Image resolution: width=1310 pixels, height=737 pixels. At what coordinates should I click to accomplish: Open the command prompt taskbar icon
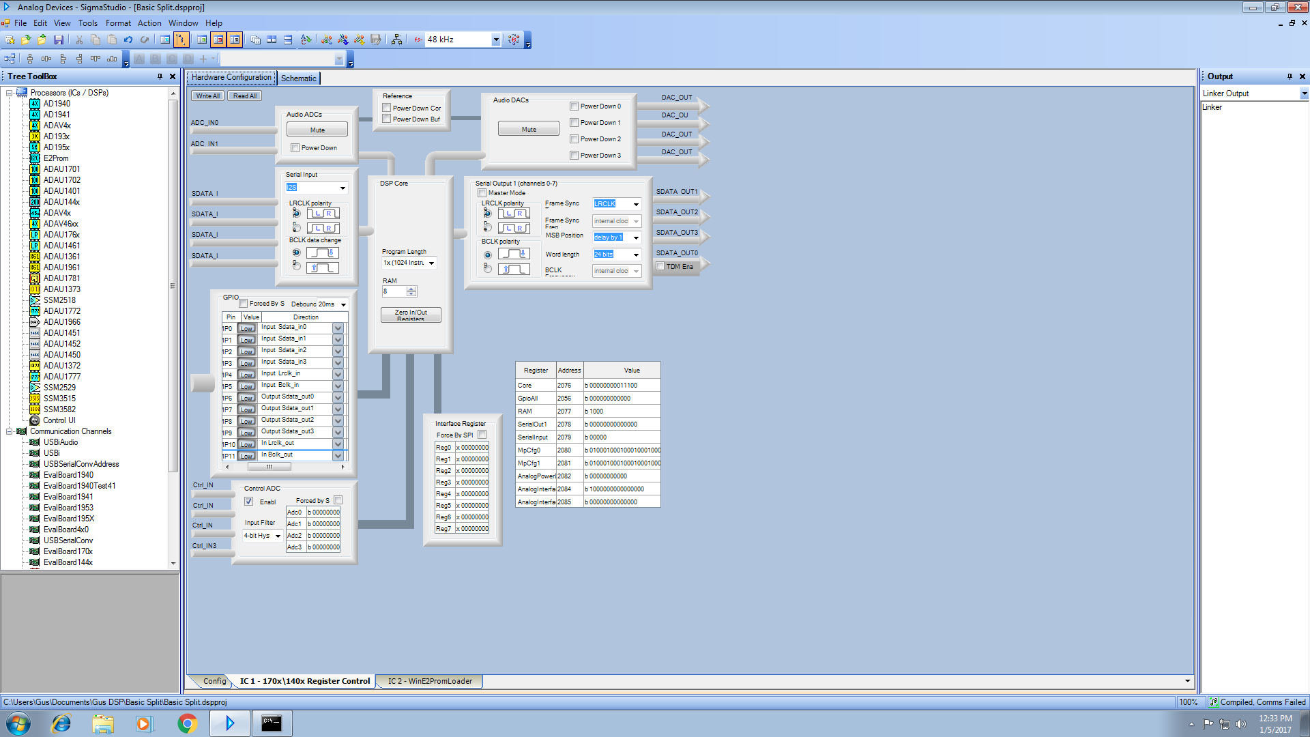(x=271, y=723)
